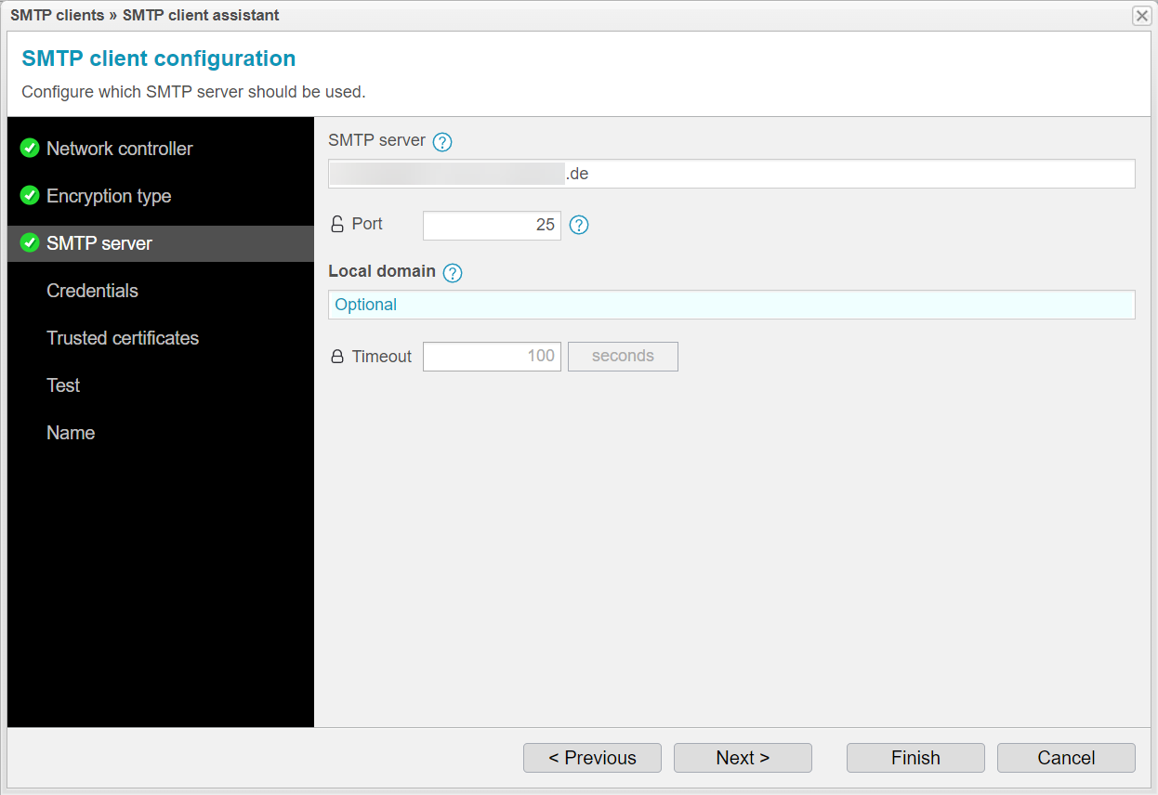This screenshot has height=795, width=1158.
Task: Open the SMTP clients breadcrumb link
Action: [x=57, y=15]
